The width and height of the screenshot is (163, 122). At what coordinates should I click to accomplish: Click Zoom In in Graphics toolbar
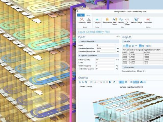coord(80,82)
